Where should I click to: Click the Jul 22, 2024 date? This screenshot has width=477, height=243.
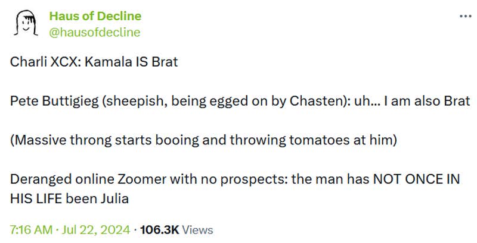(97, 229)
